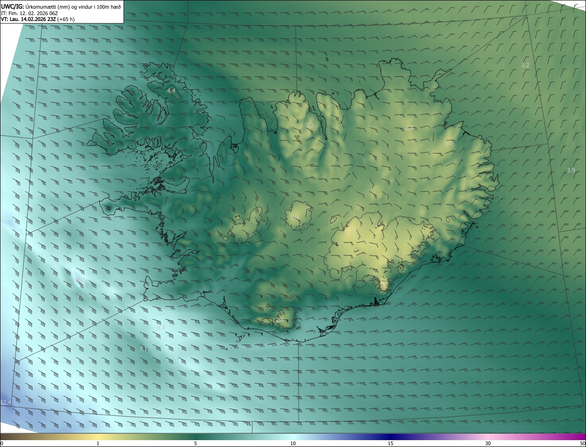Click the 12.4 value label
This screenshot has height=447, width=586.
[x=5, y=403]
